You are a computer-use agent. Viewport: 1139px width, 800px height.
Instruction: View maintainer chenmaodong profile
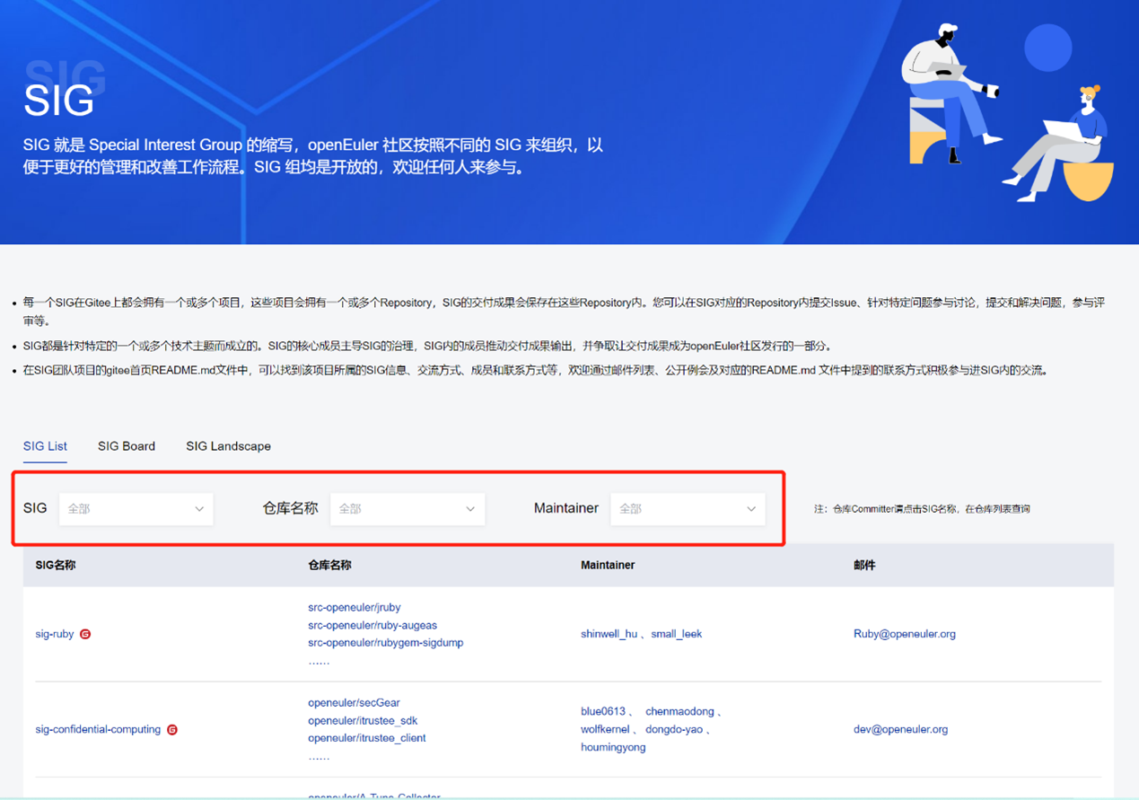coord(679,712)
